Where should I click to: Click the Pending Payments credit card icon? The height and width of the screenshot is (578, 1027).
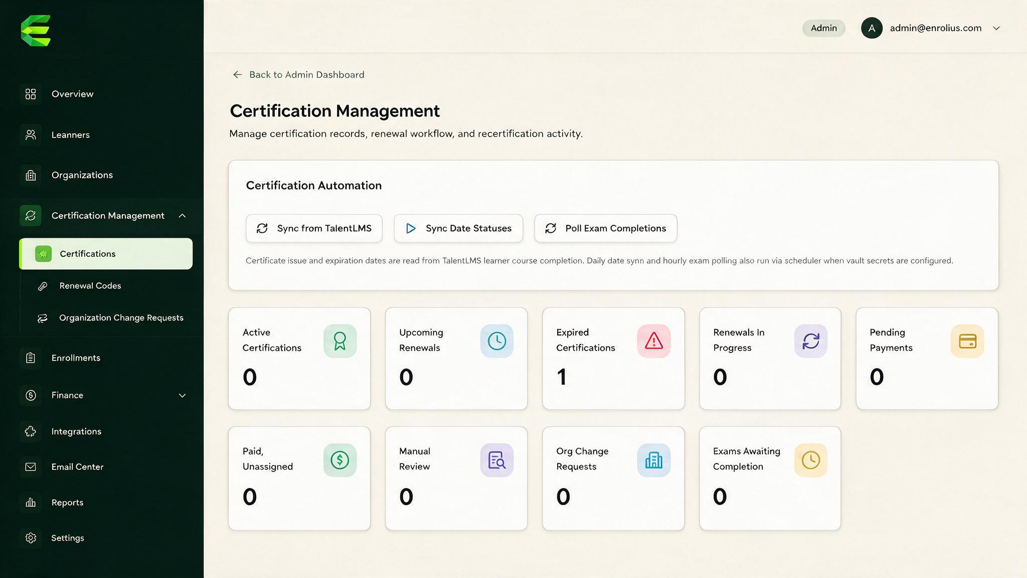967,341
